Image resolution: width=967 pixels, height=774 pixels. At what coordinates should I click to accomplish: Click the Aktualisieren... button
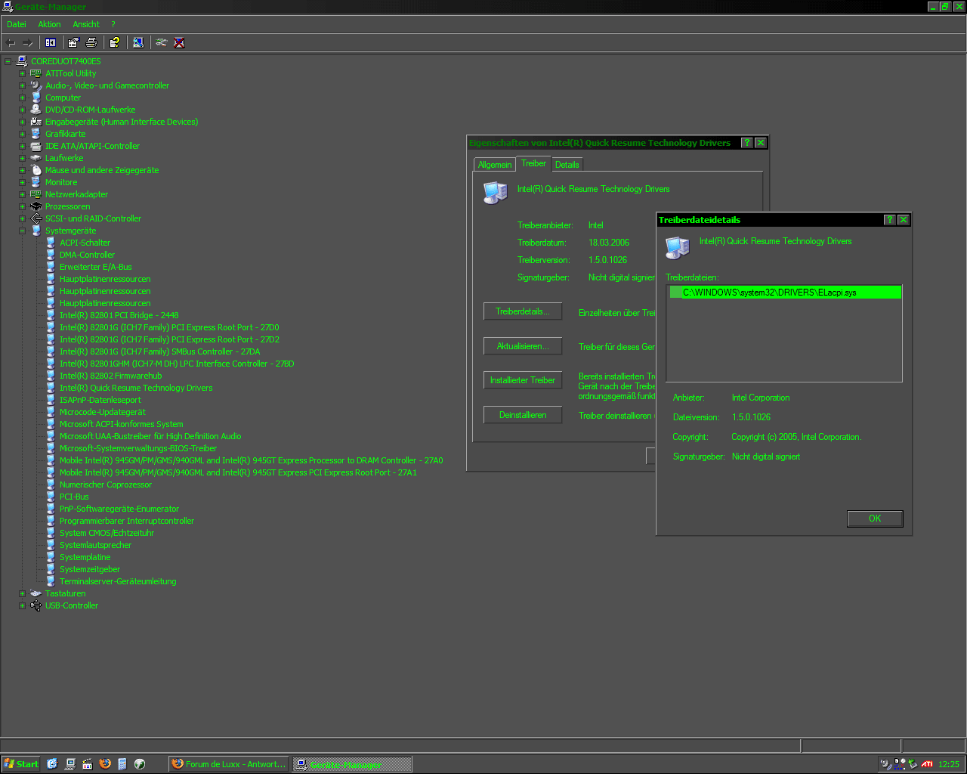tap(523, 346)
